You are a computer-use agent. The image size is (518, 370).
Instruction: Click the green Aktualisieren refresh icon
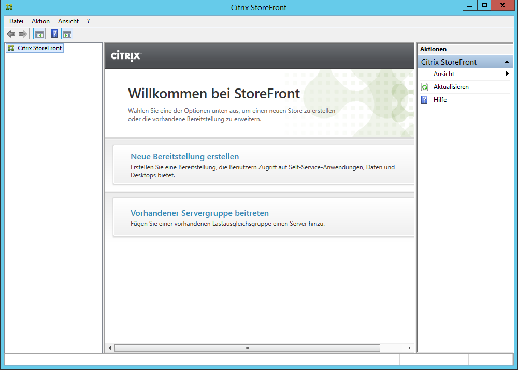(425, 87)
